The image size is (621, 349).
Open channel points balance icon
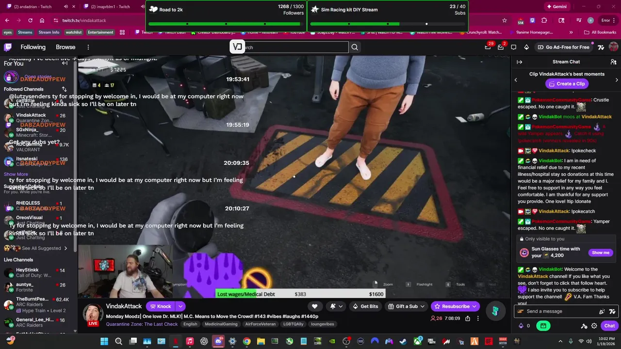coord(524,326)
